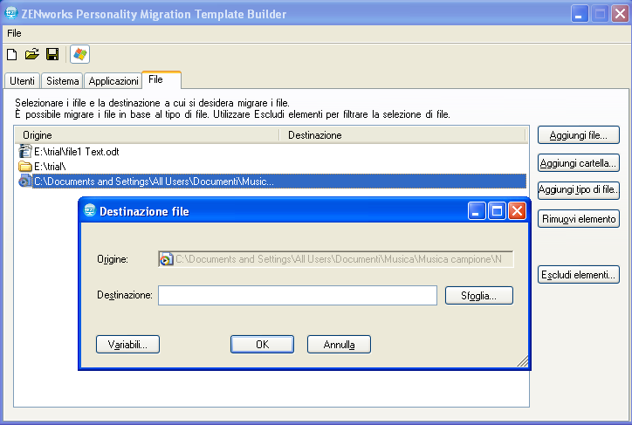Viewport: 632px width, 425px height.
Task: Switch to the Utenti tab
Action: click(x=22, y=81)
